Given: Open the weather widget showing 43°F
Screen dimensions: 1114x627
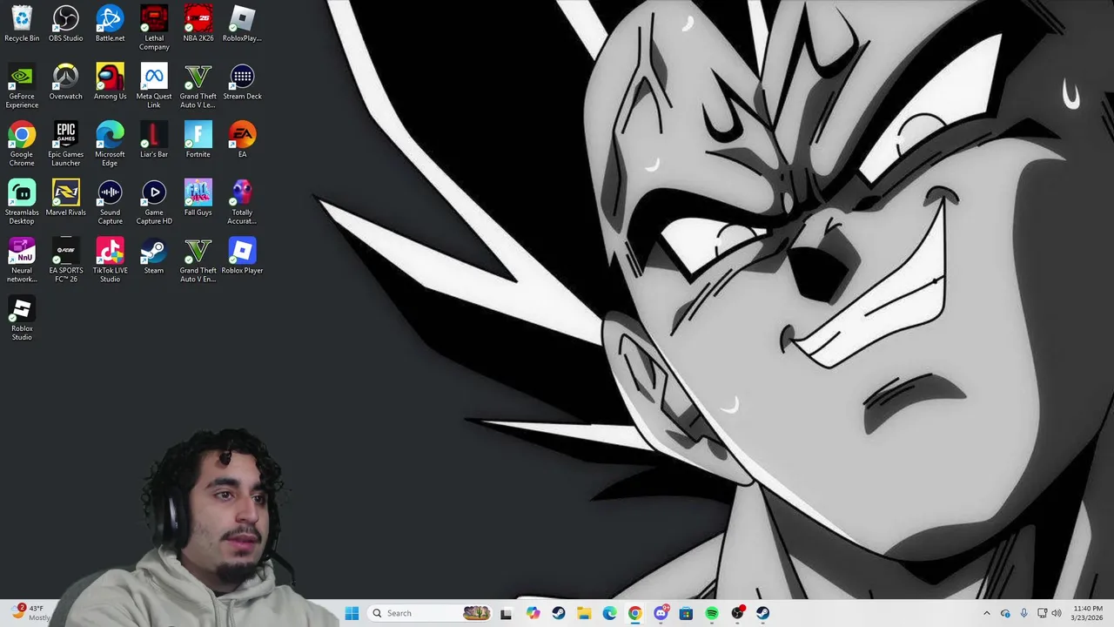Looking at the screenshot, I should pos(30,613).
